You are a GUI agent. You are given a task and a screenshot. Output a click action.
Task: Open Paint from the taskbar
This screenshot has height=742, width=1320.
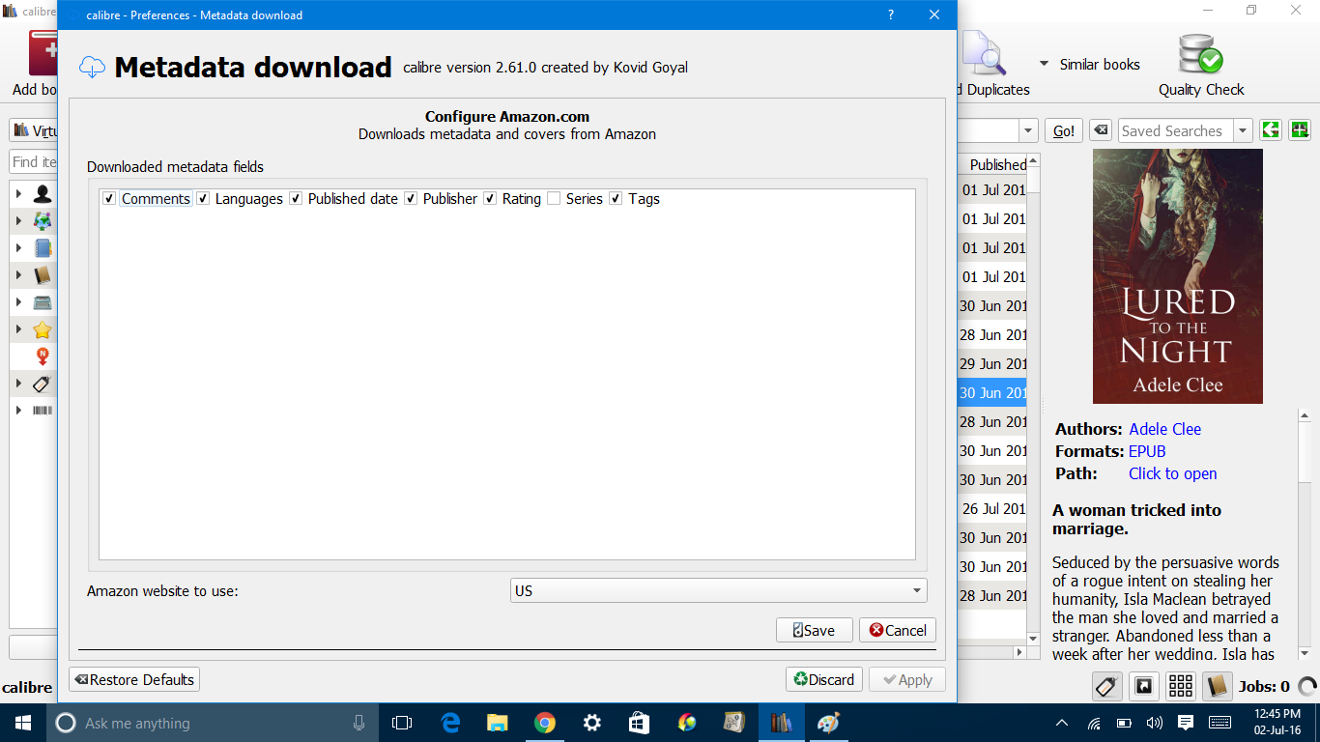click(x=829, y=723)
